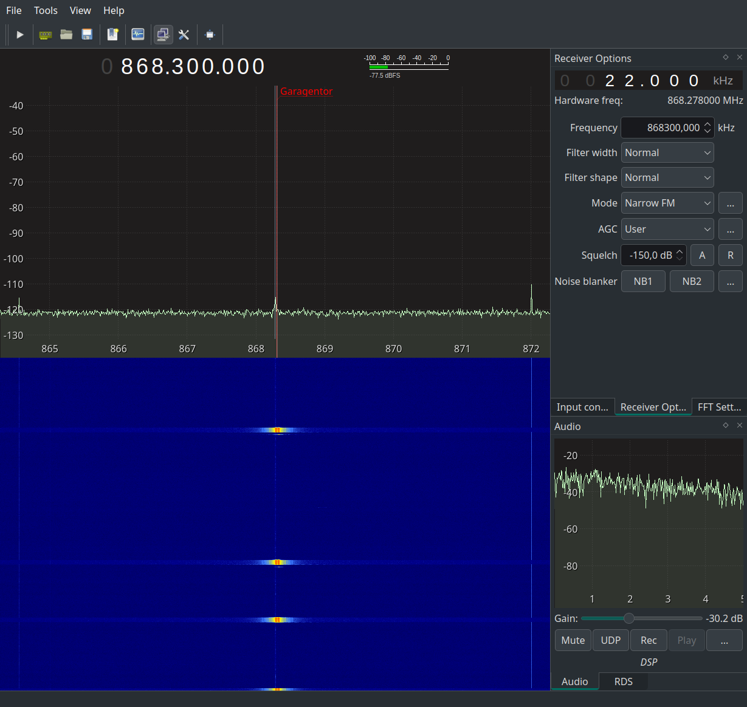Expand the AGC dropdown set to User
Screen dimensions: 747x707
pyautogui.click(x=667, y=229)
